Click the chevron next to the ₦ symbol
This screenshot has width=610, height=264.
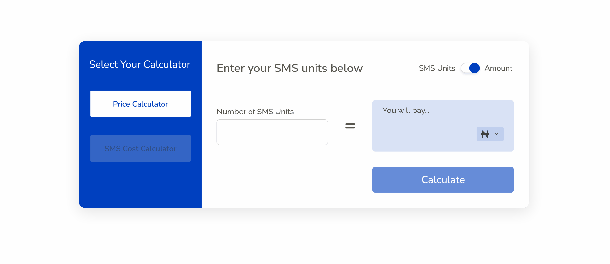tap(496, 134)
